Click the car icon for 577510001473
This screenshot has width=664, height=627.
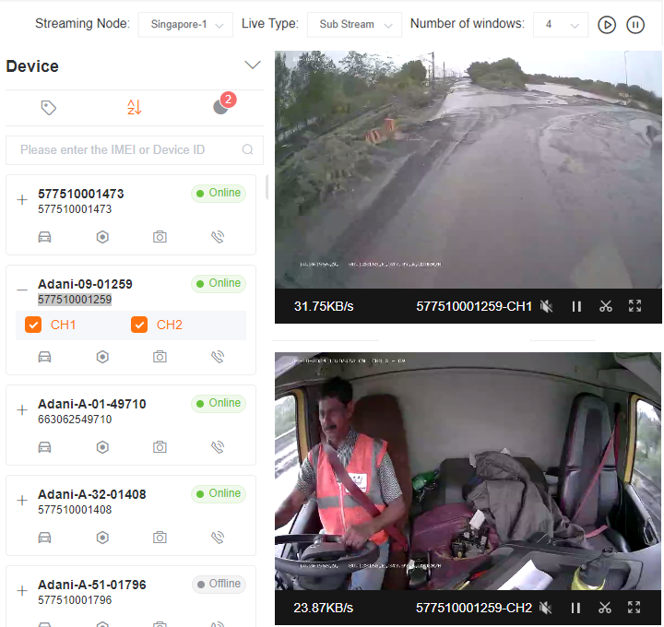(x=45, y=237)
